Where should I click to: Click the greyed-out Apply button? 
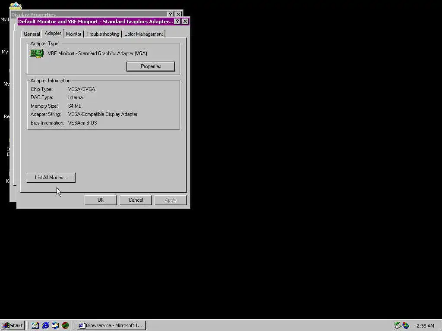click(x=170, y=200)
